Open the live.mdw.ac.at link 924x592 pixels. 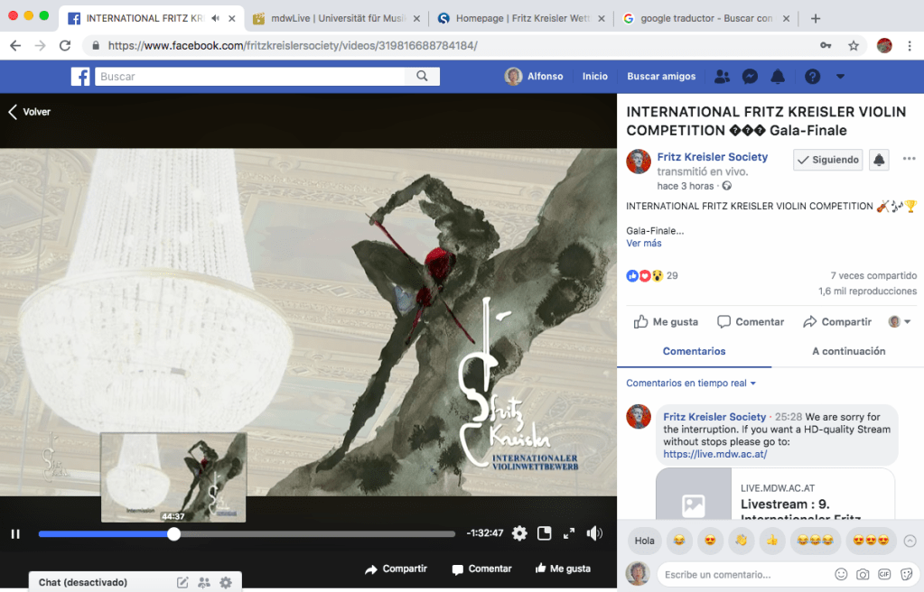(x=714, y=455)
